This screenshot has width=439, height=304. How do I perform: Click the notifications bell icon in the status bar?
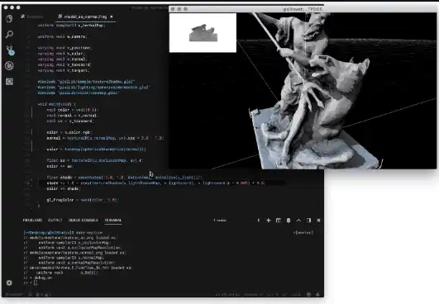(317, 294)
